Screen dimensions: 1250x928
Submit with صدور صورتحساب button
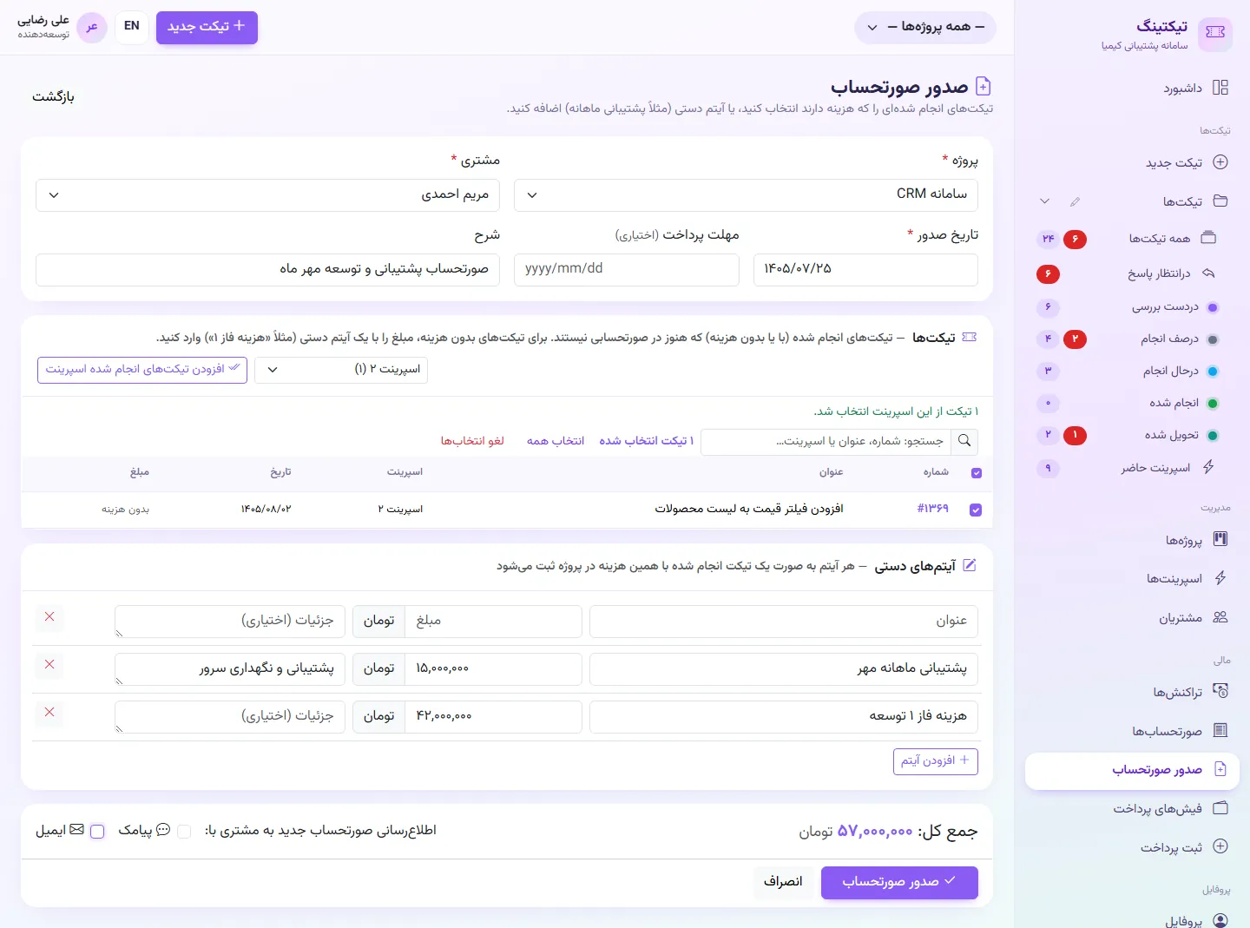tap(899, 882)
